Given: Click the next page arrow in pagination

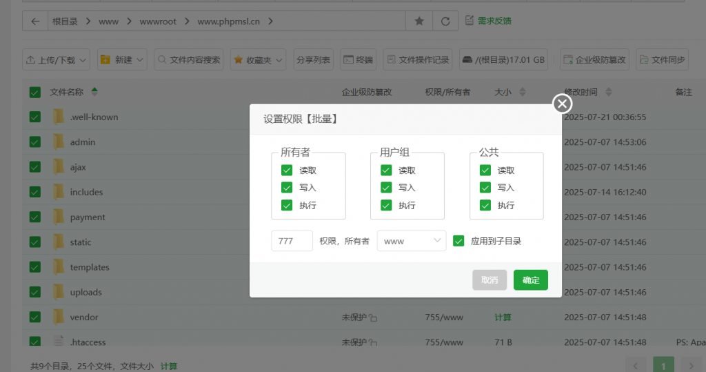Looking at the screenshot, I should [691, 365].
